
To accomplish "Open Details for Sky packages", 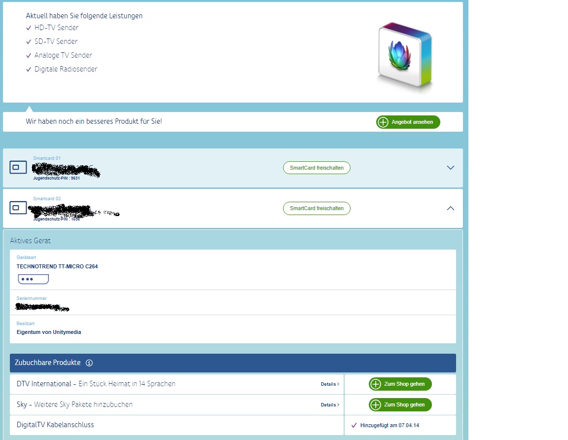I will pyautogui.click(x=330, y=405).
